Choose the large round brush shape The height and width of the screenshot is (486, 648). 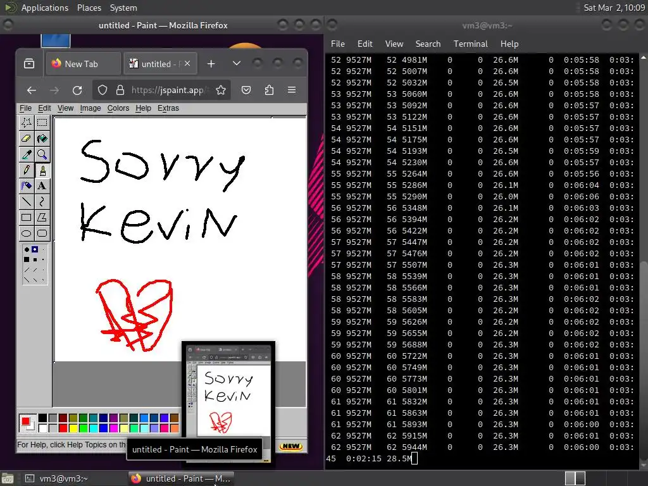(27, 249)
